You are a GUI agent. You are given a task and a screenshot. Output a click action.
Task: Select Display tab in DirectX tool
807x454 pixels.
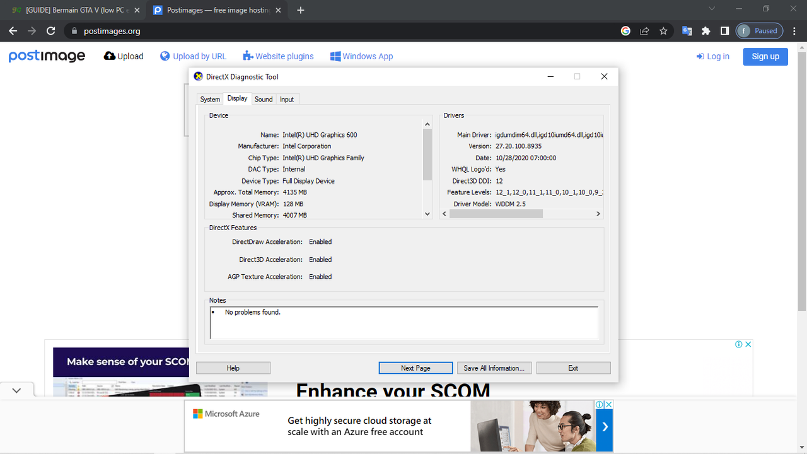pyautogui.click(x=238, y=98)
